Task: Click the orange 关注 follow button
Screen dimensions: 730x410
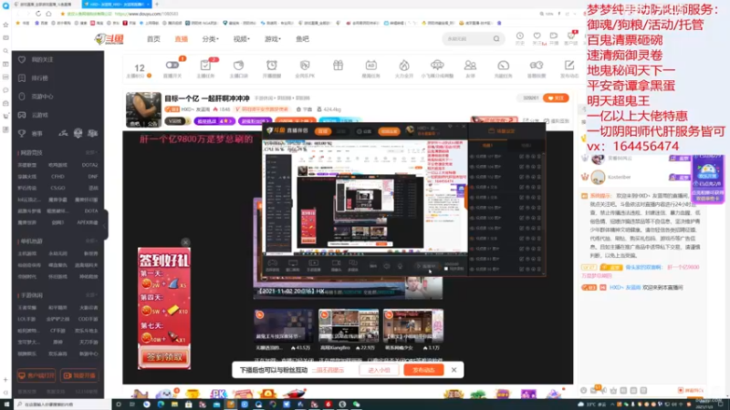Action: (x=556, y=98)
